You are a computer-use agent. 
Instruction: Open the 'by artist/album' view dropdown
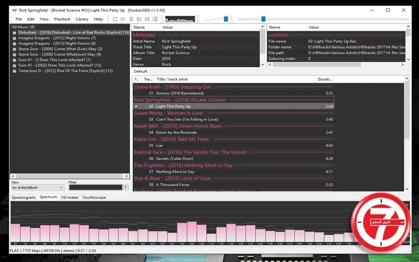coord(38,187)
